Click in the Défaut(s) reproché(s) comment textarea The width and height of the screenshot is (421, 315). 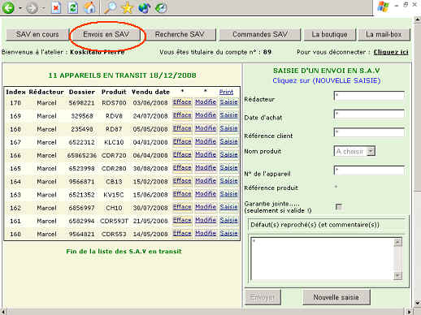coord(323,259)
